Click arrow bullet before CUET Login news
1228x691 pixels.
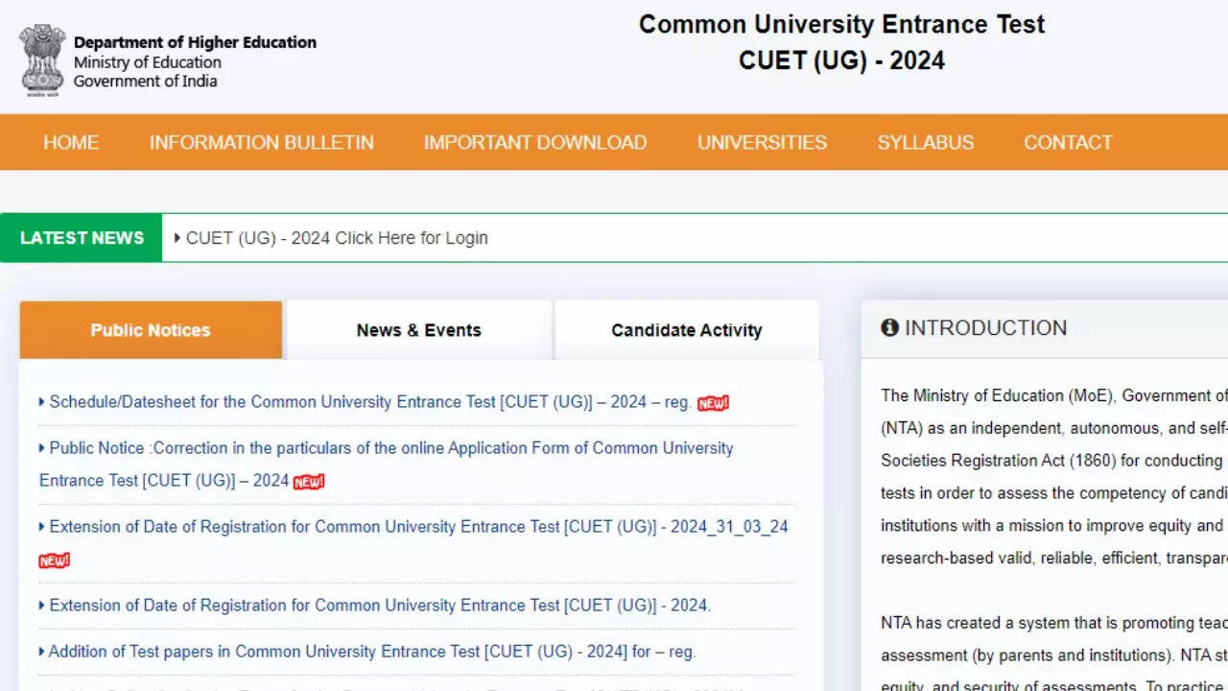click(177, 238)
